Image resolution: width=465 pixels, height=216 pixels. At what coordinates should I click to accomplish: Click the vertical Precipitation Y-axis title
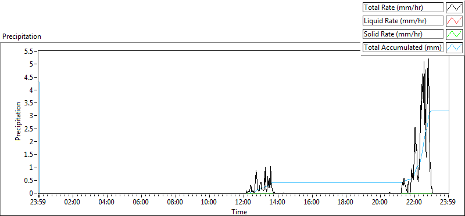click(18, 121)
